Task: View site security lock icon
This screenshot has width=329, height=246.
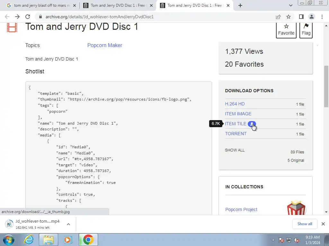Action: pos(40,17)
